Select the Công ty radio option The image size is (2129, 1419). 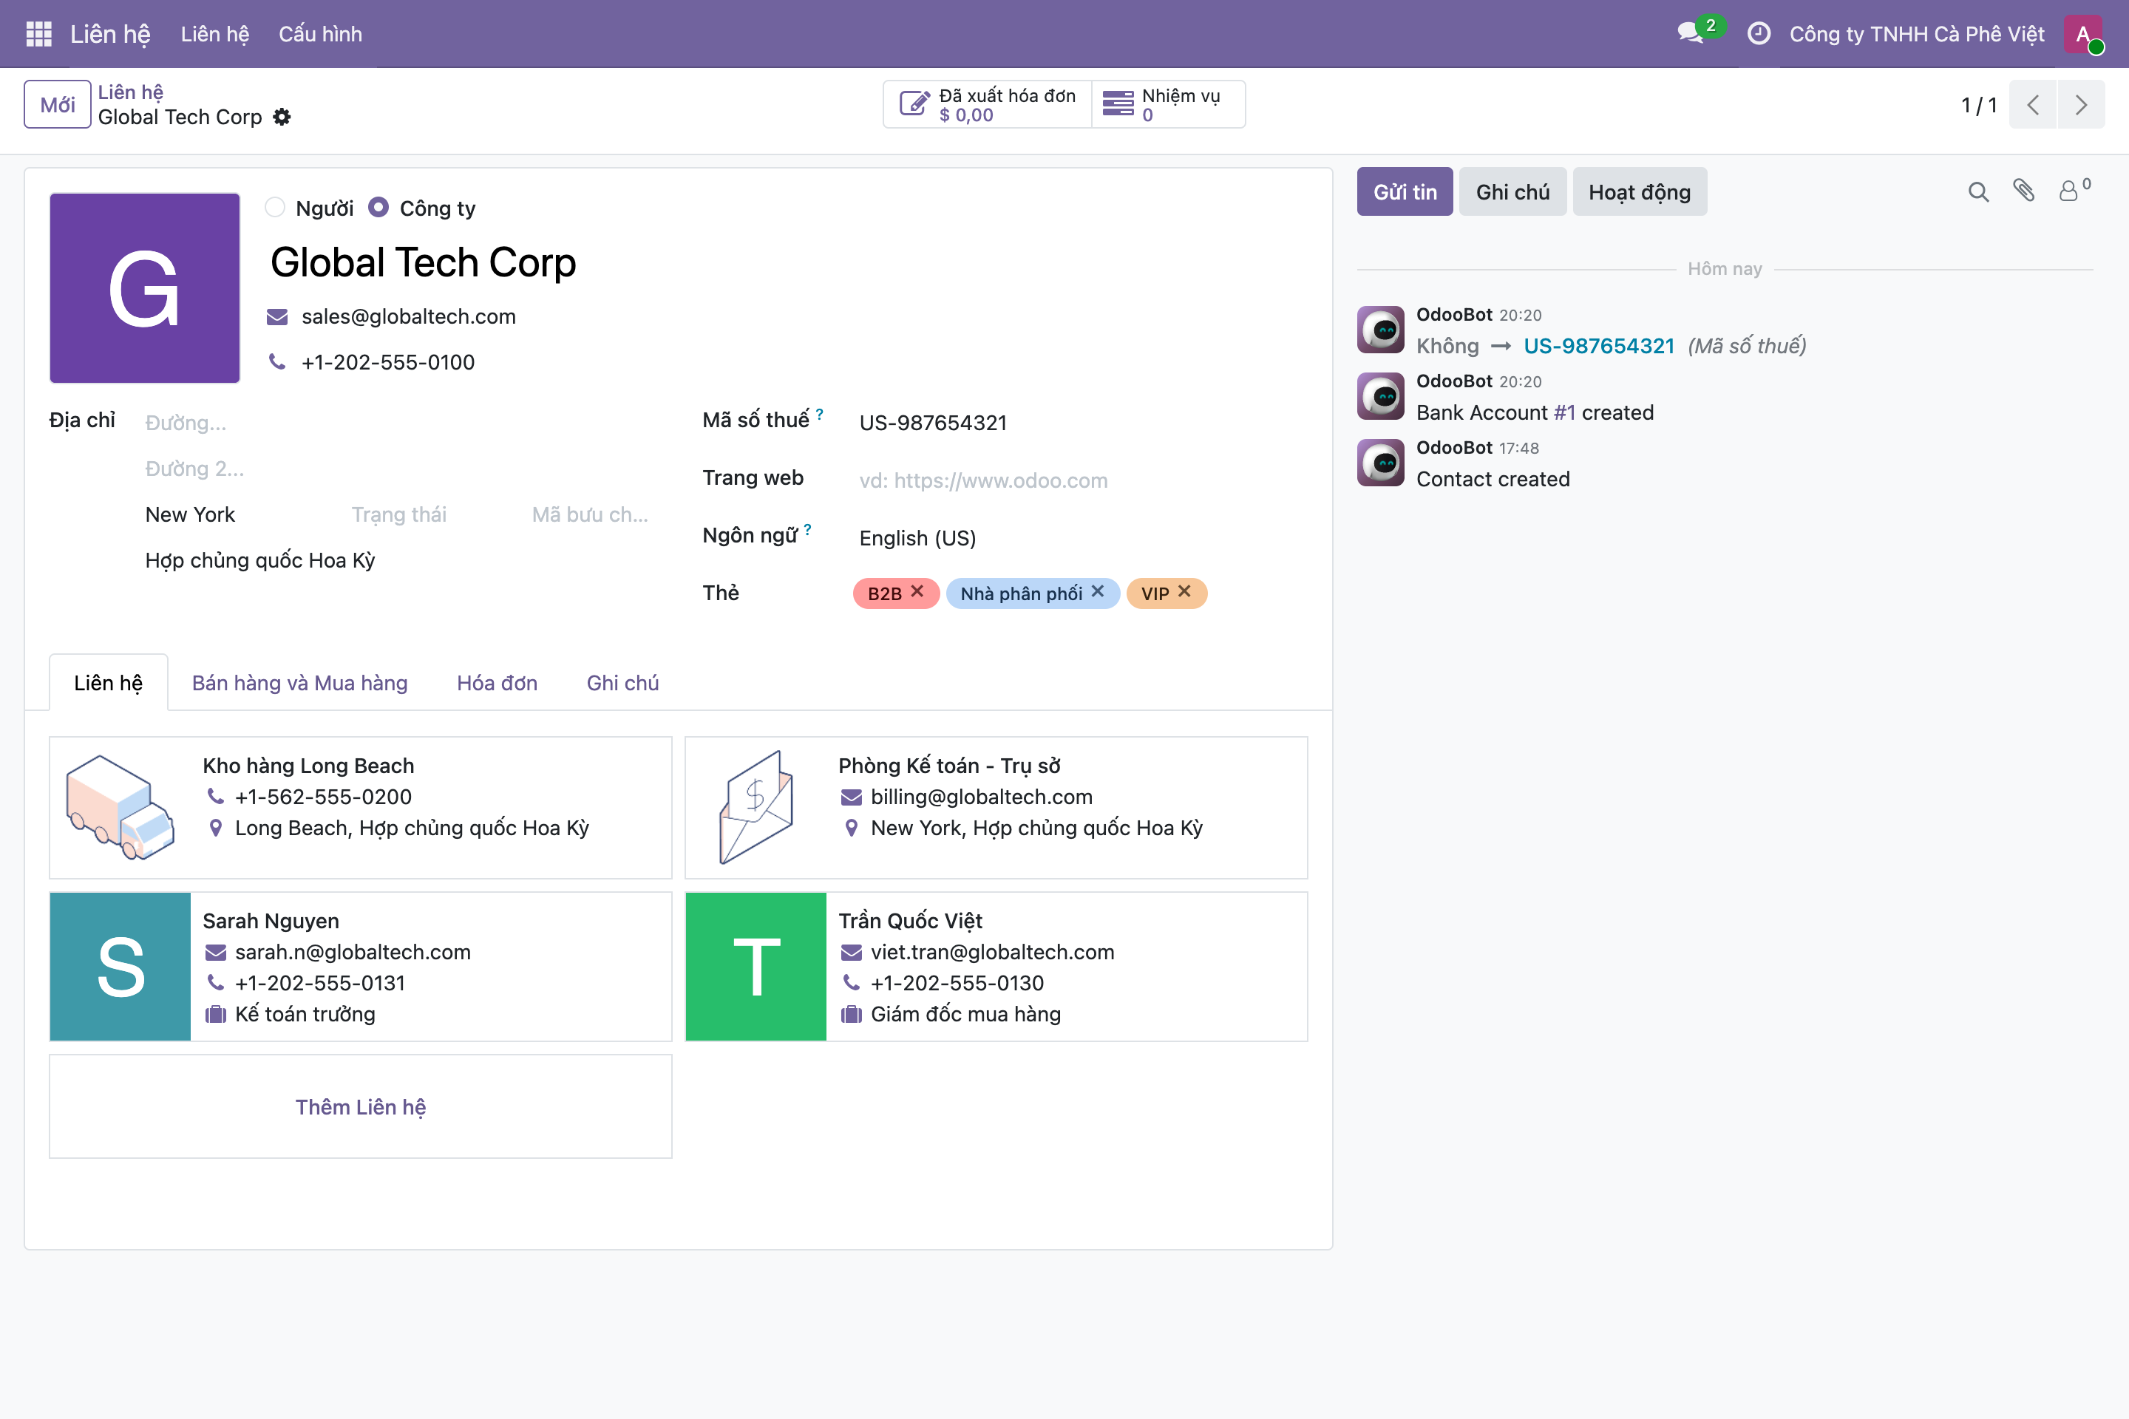tap(378, 207)
